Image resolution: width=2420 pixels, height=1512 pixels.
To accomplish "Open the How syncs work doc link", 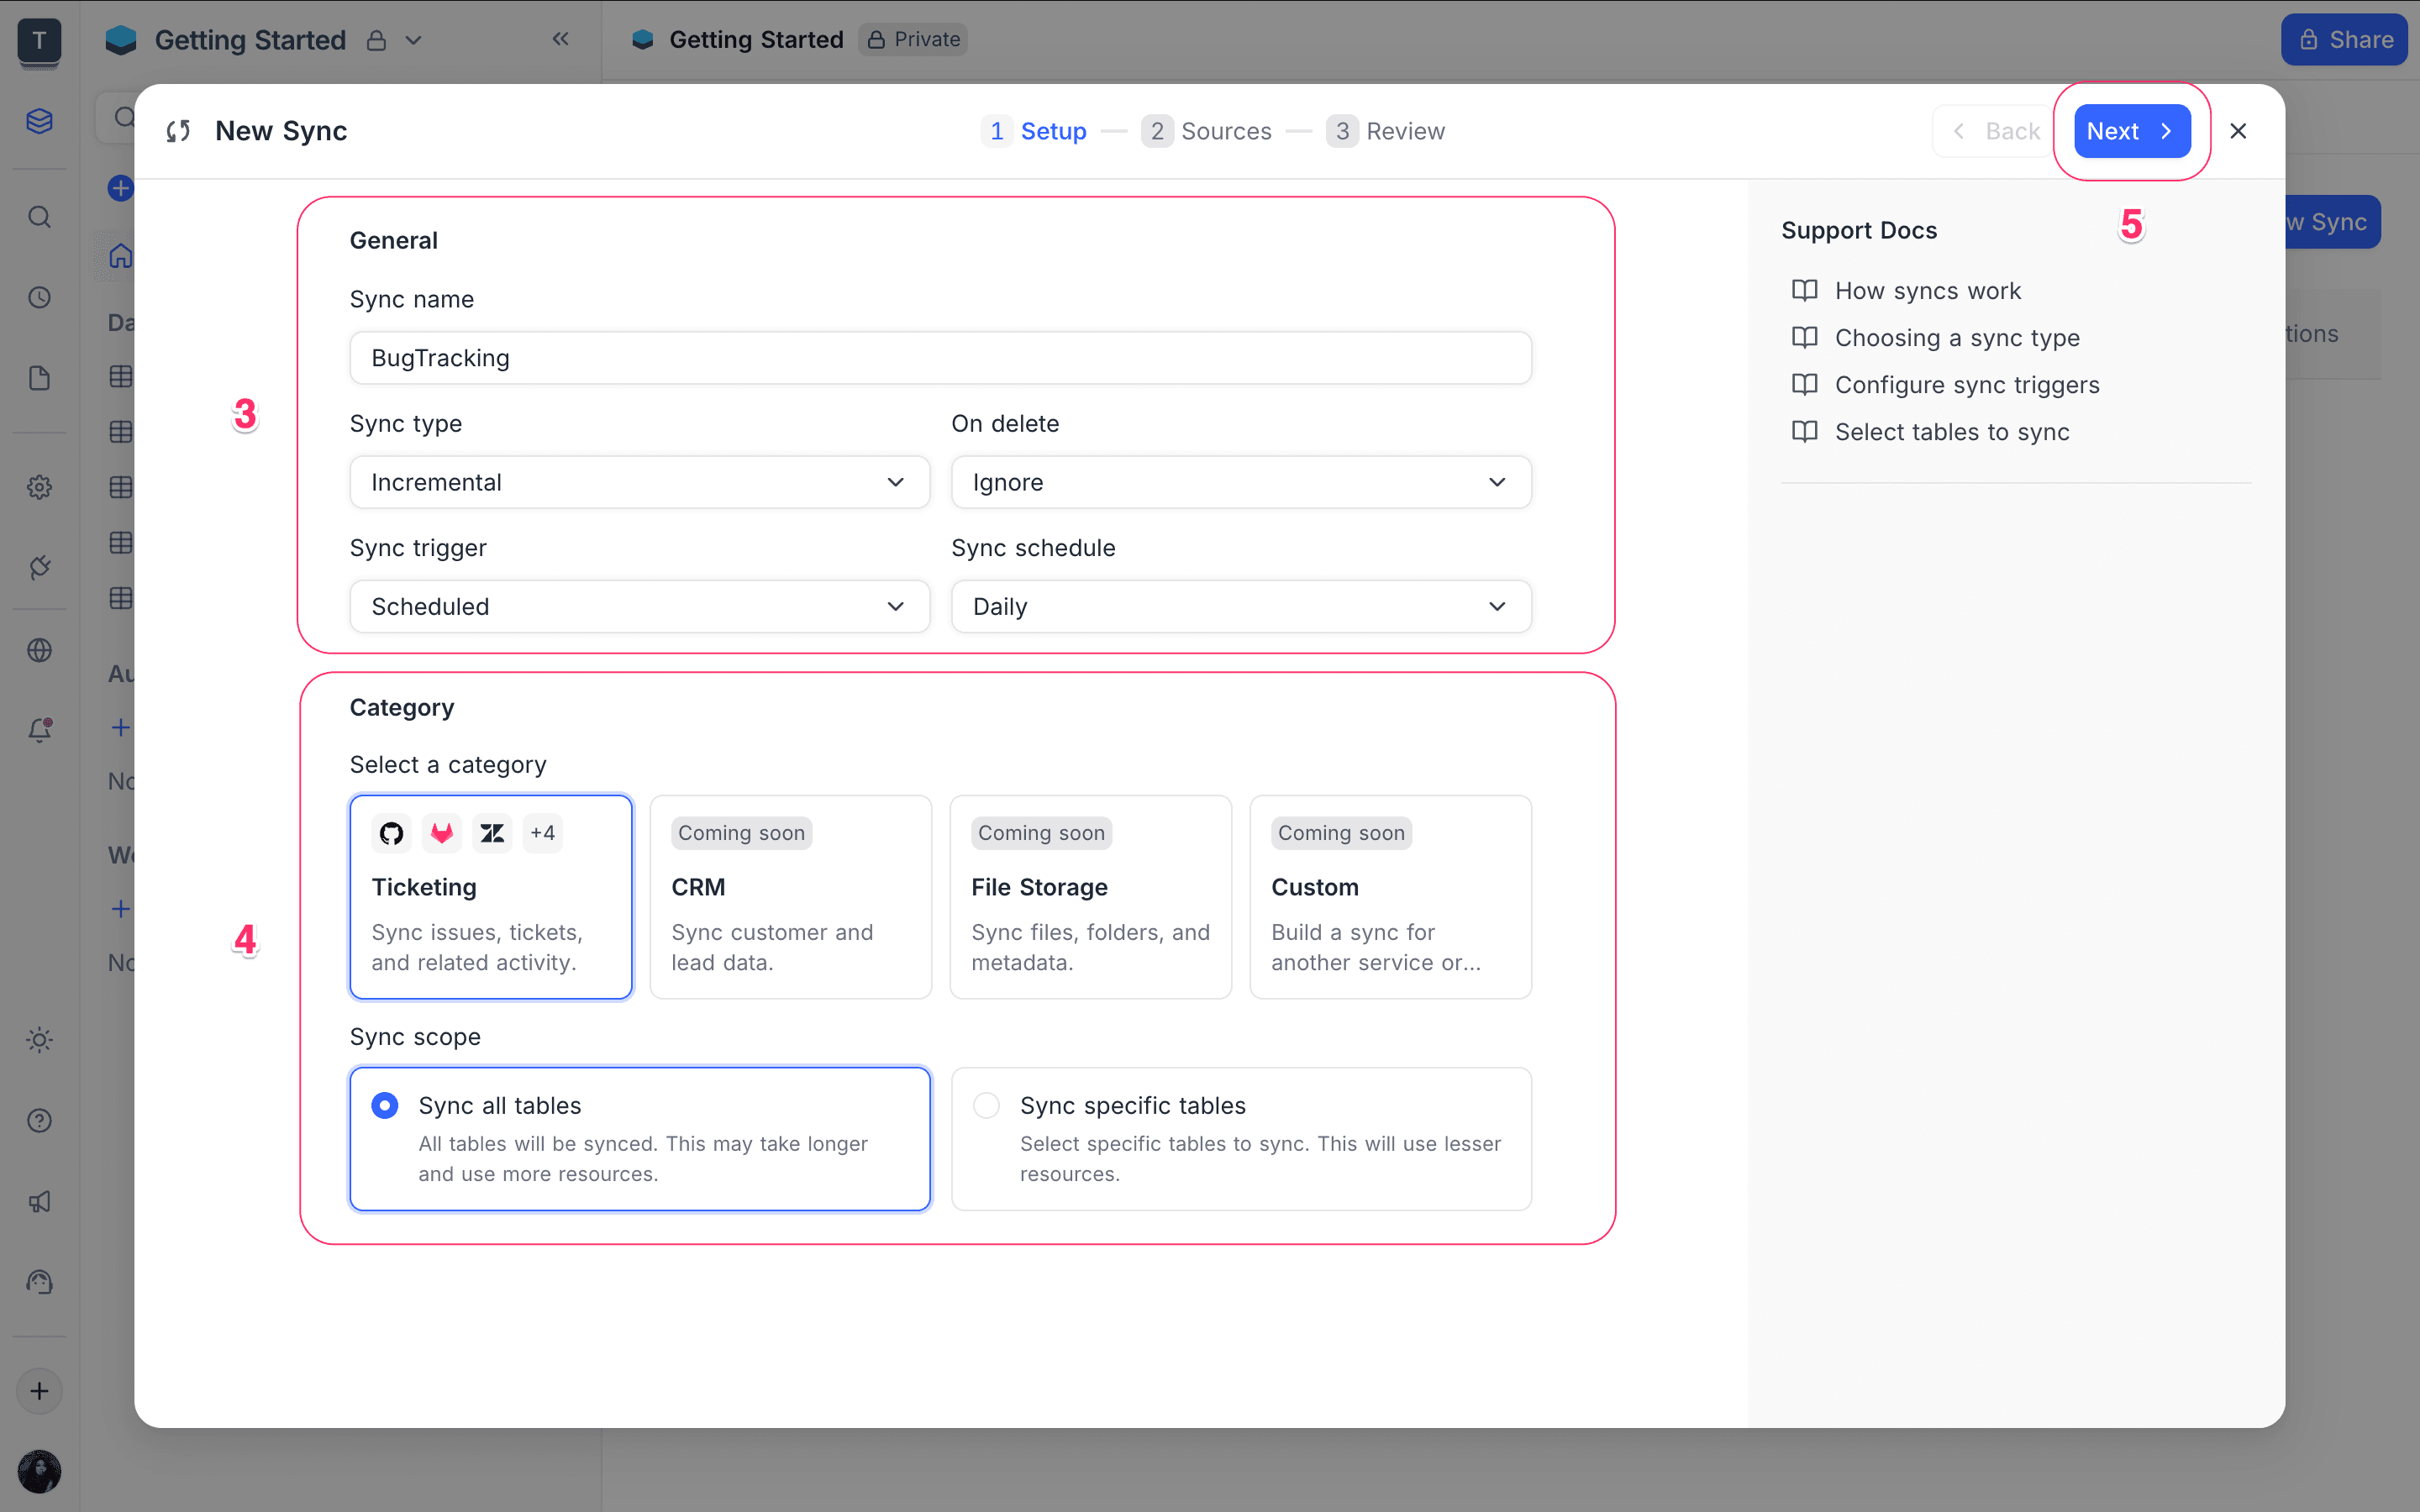I will point(1927,290).
